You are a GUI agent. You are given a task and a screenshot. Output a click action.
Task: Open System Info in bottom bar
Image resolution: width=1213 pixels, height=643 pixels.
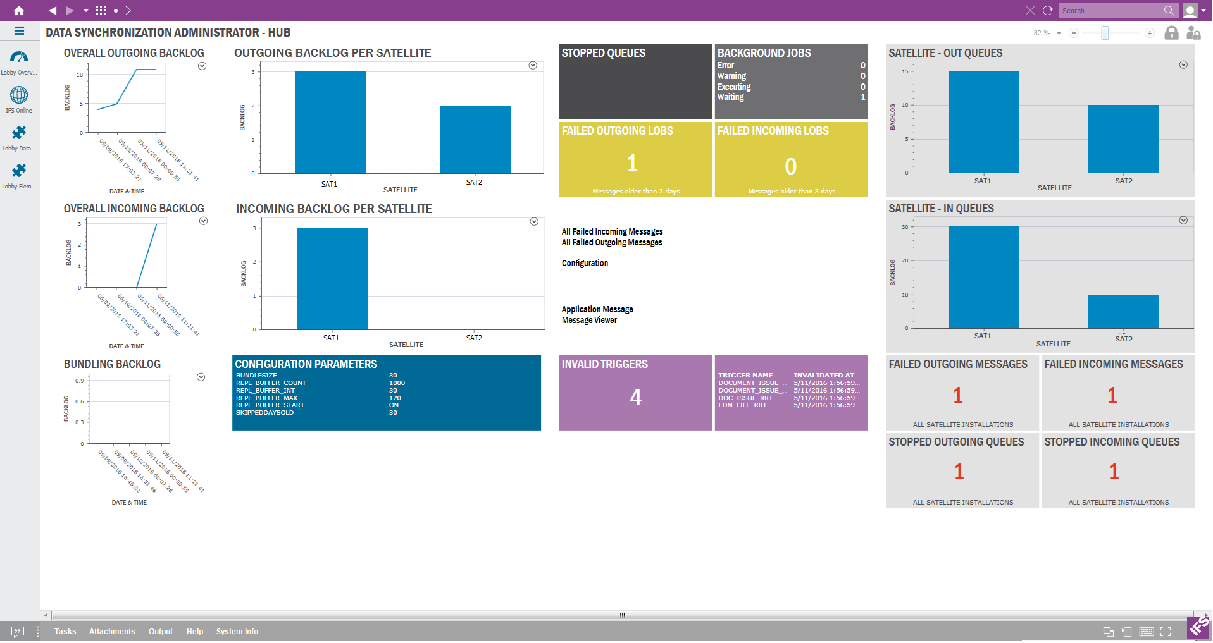click(x=237, y=632)
